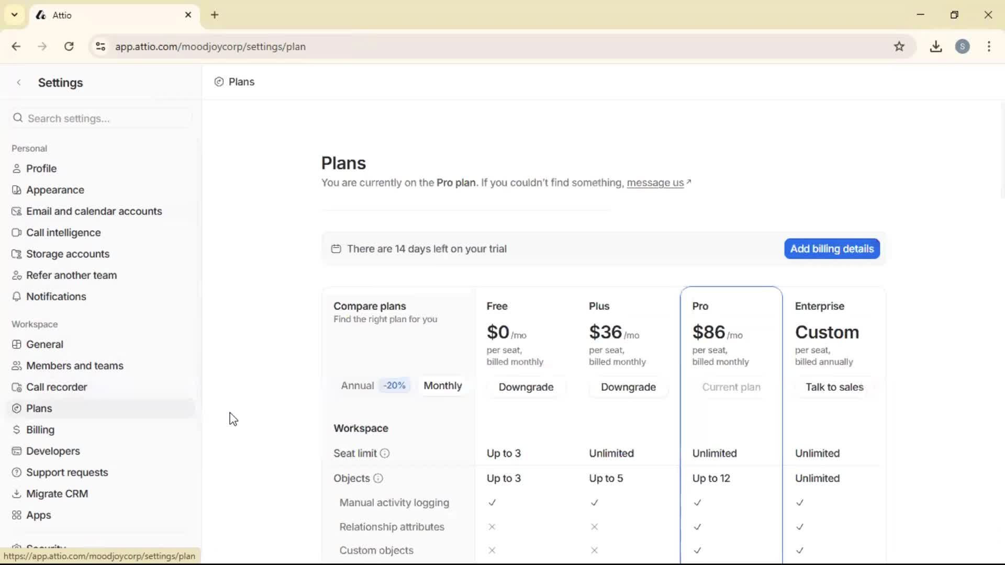Click the Add billing details button
This screenshot has height=565, width=1005.
[831, 248]
